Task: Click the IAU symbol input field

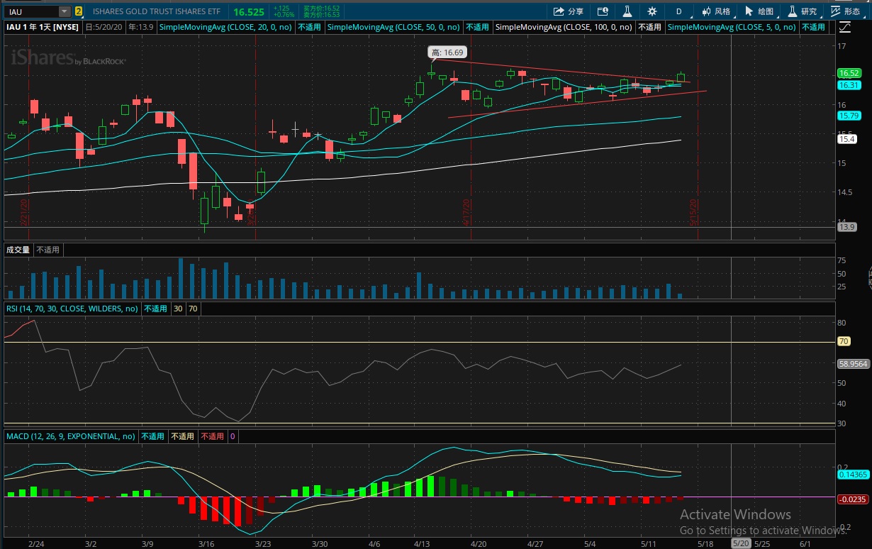Action: [x=30, y=11]
